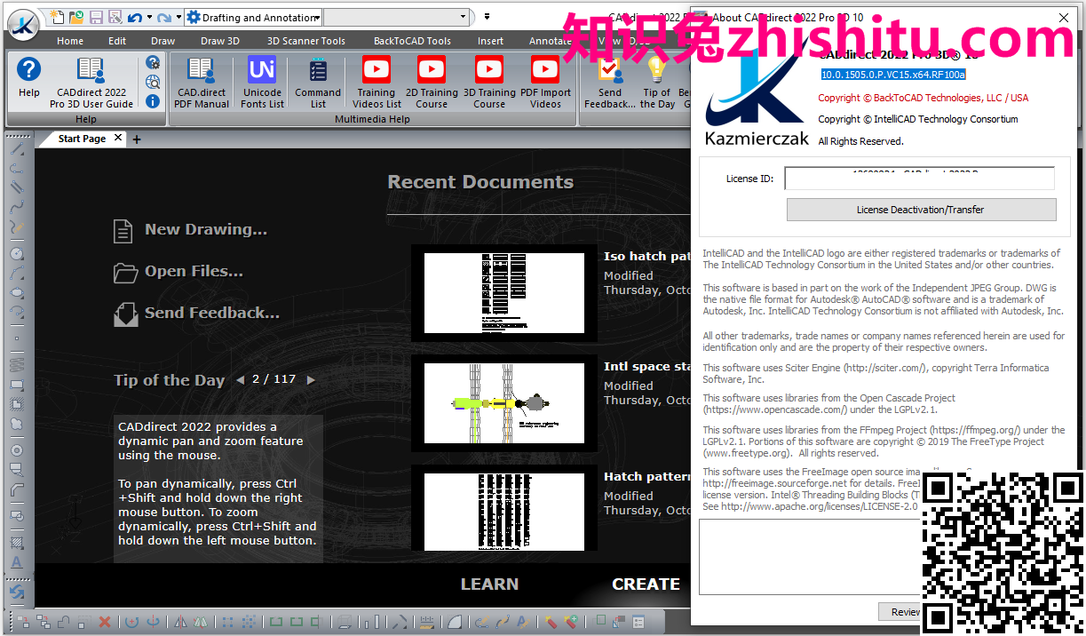Open the Intl space station recent thumbnail

pos(504,403)
